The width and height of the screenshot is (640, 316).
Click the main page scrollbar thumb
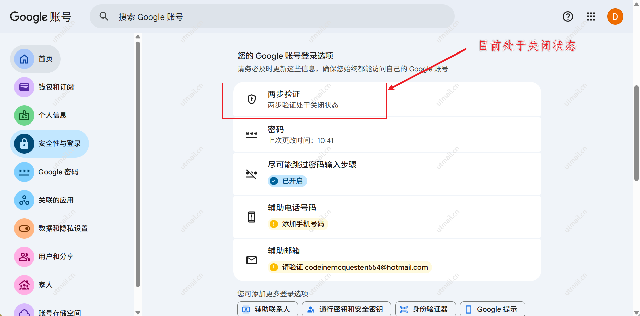(x=636, y=134)
